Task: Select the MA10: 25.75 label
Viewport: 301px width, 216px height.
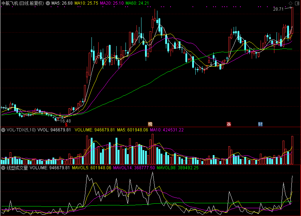Action: 86,3
